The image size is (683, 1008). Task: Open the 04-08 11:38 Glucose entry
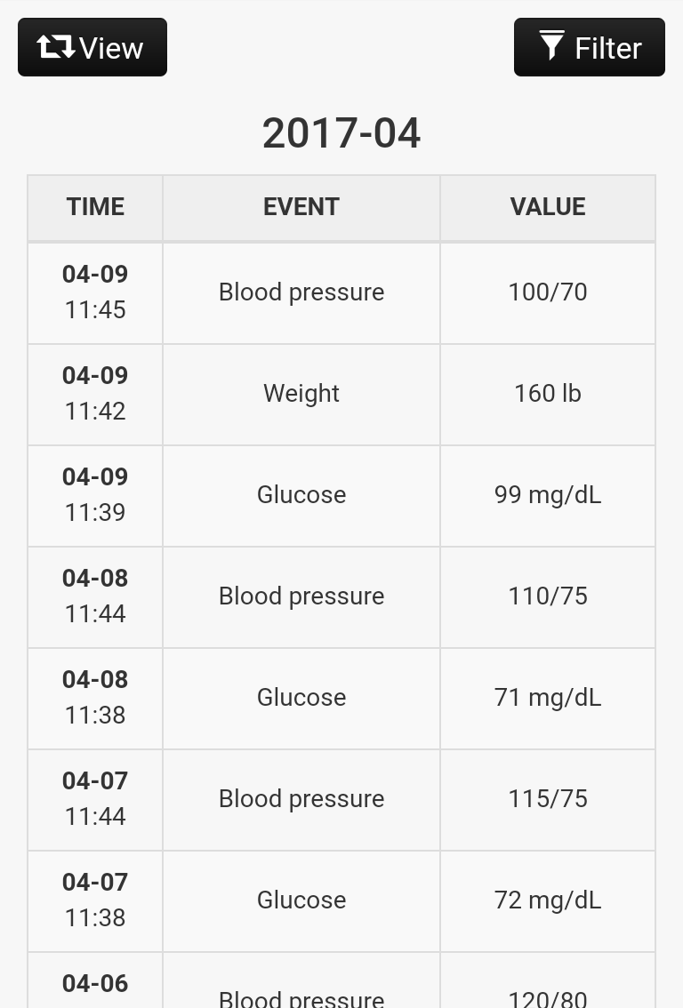(x=301, y=698)
